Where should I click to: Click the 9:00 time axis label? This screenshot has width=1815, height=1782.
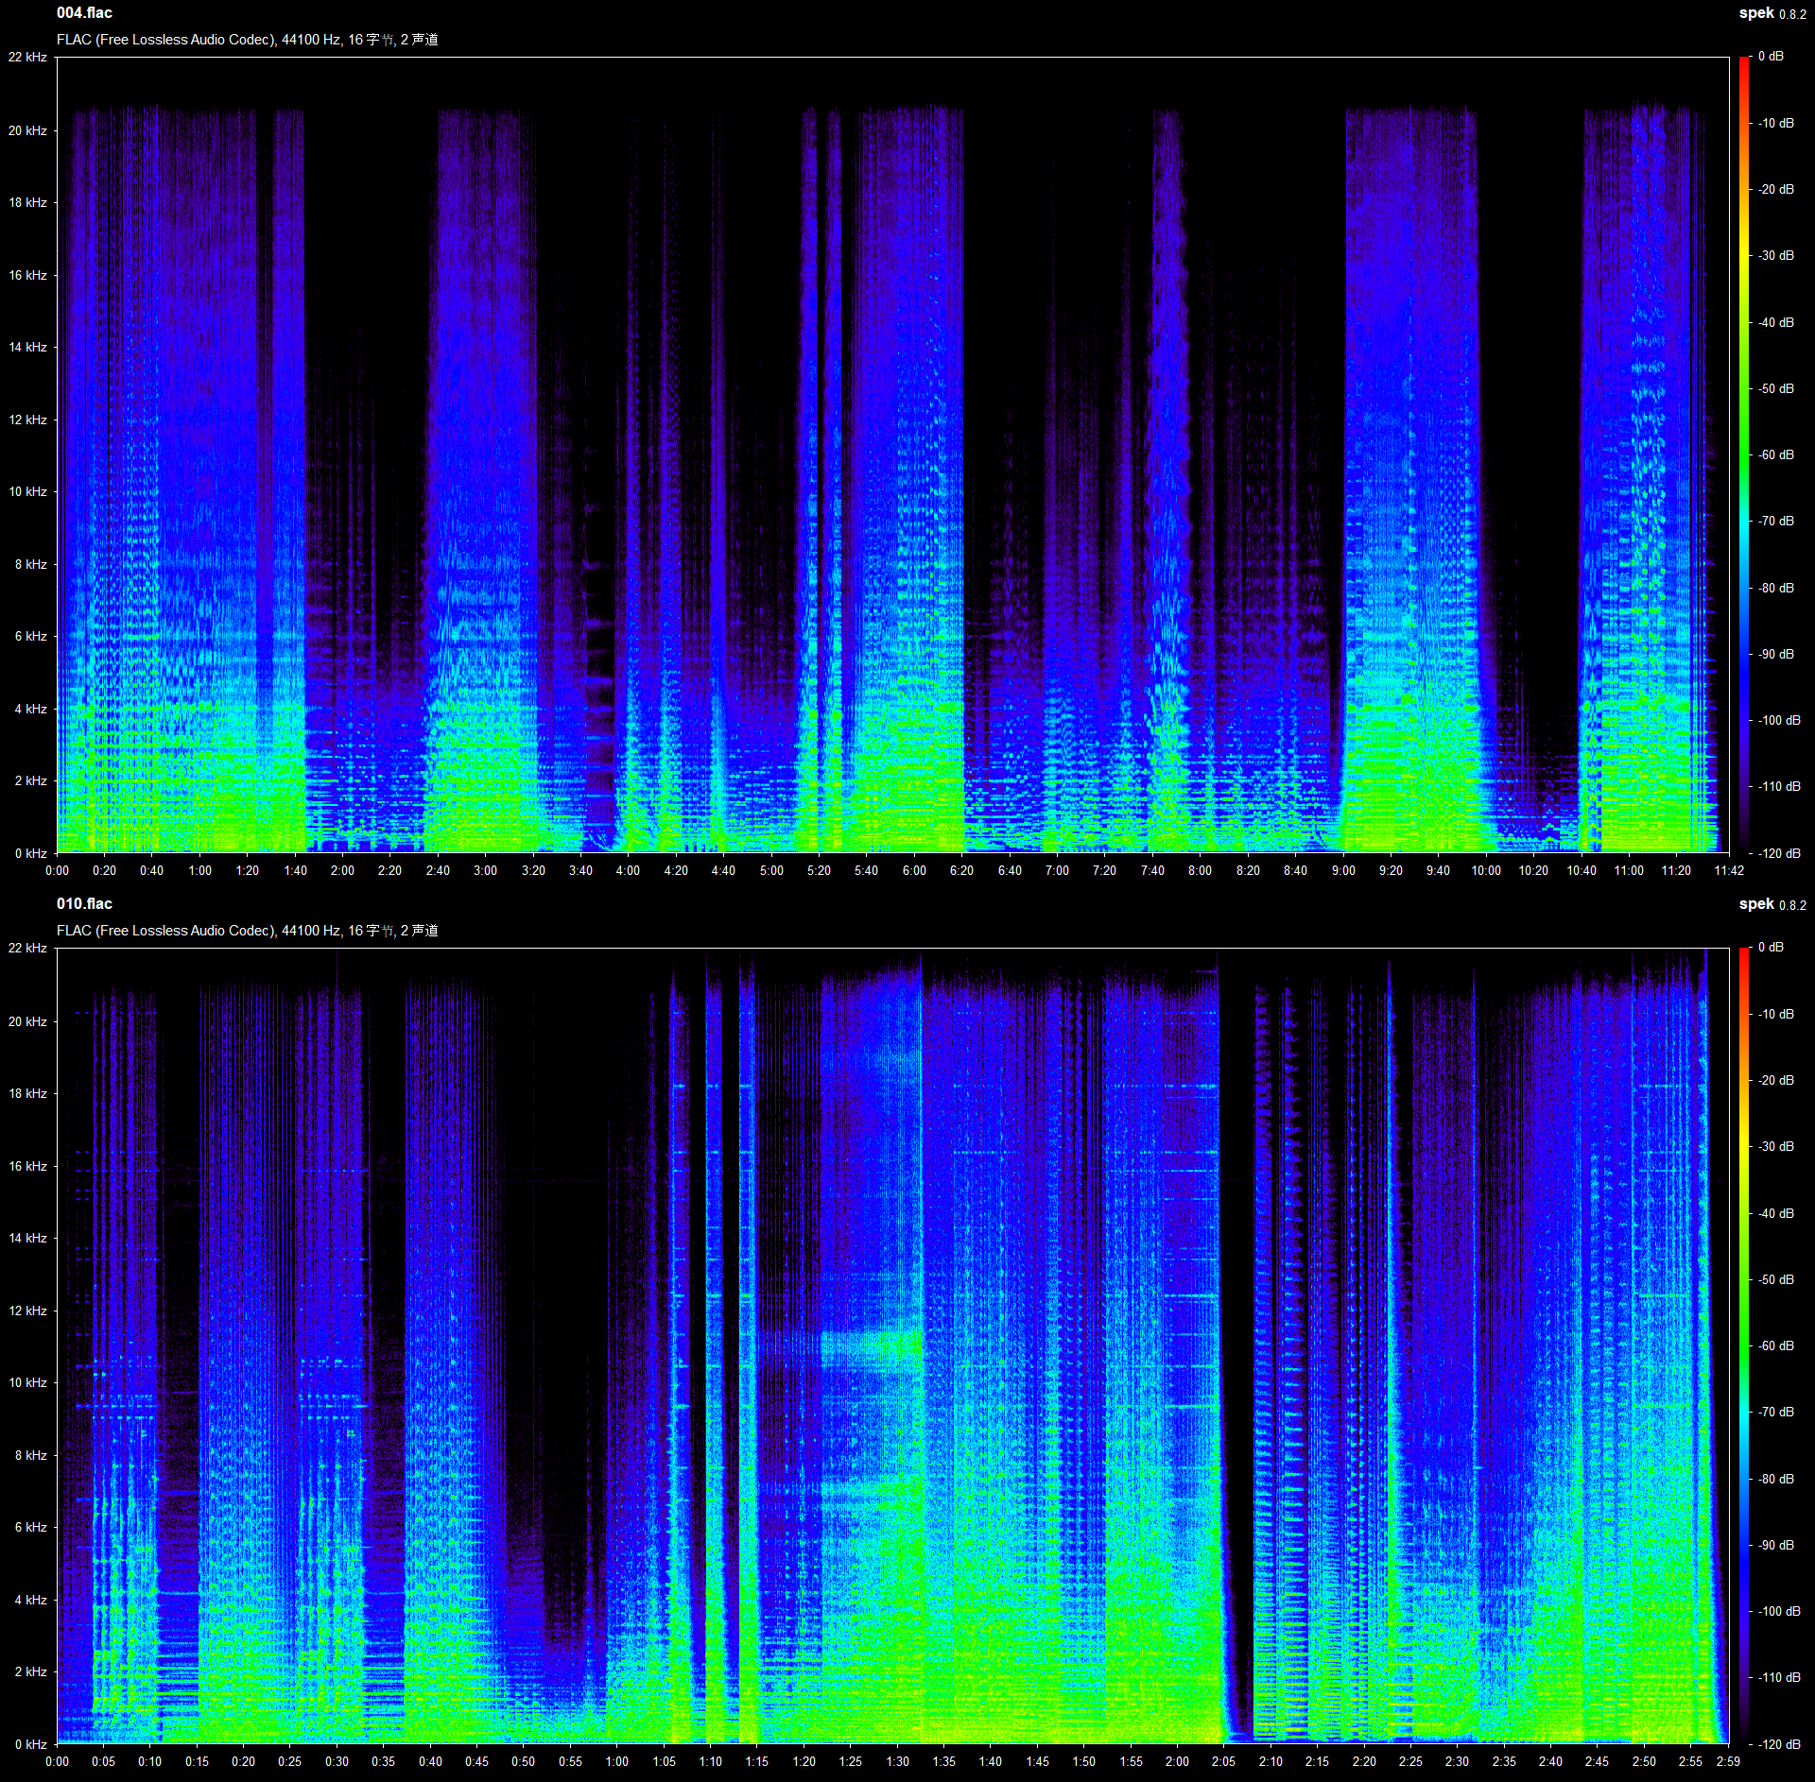1343,870
